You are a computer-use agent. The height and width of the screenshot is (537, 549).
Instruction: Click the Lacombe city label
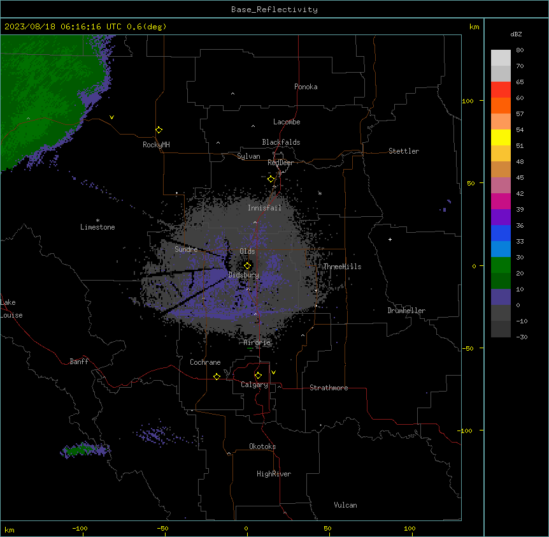[287, 122]
